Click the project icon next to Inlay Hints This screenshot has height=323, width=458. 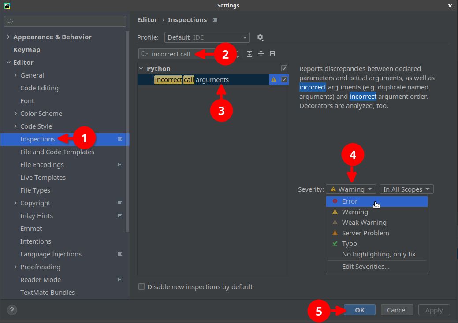(x=120, y=215)
